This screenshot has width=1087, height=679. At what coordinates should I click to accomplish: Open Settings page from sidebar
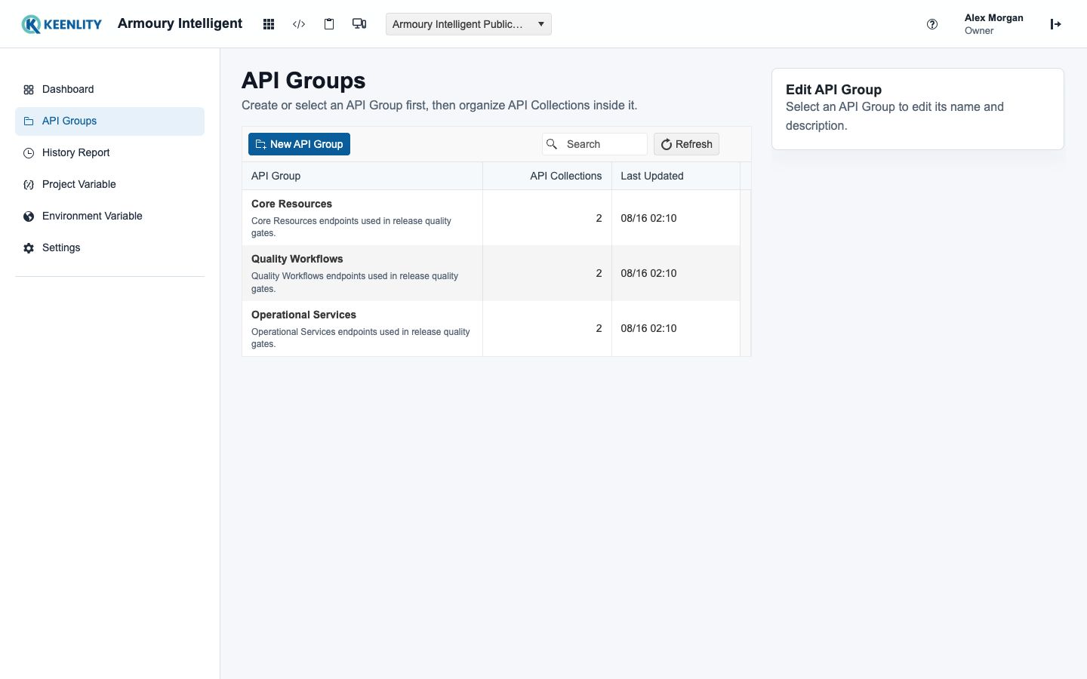coord(109,248)
